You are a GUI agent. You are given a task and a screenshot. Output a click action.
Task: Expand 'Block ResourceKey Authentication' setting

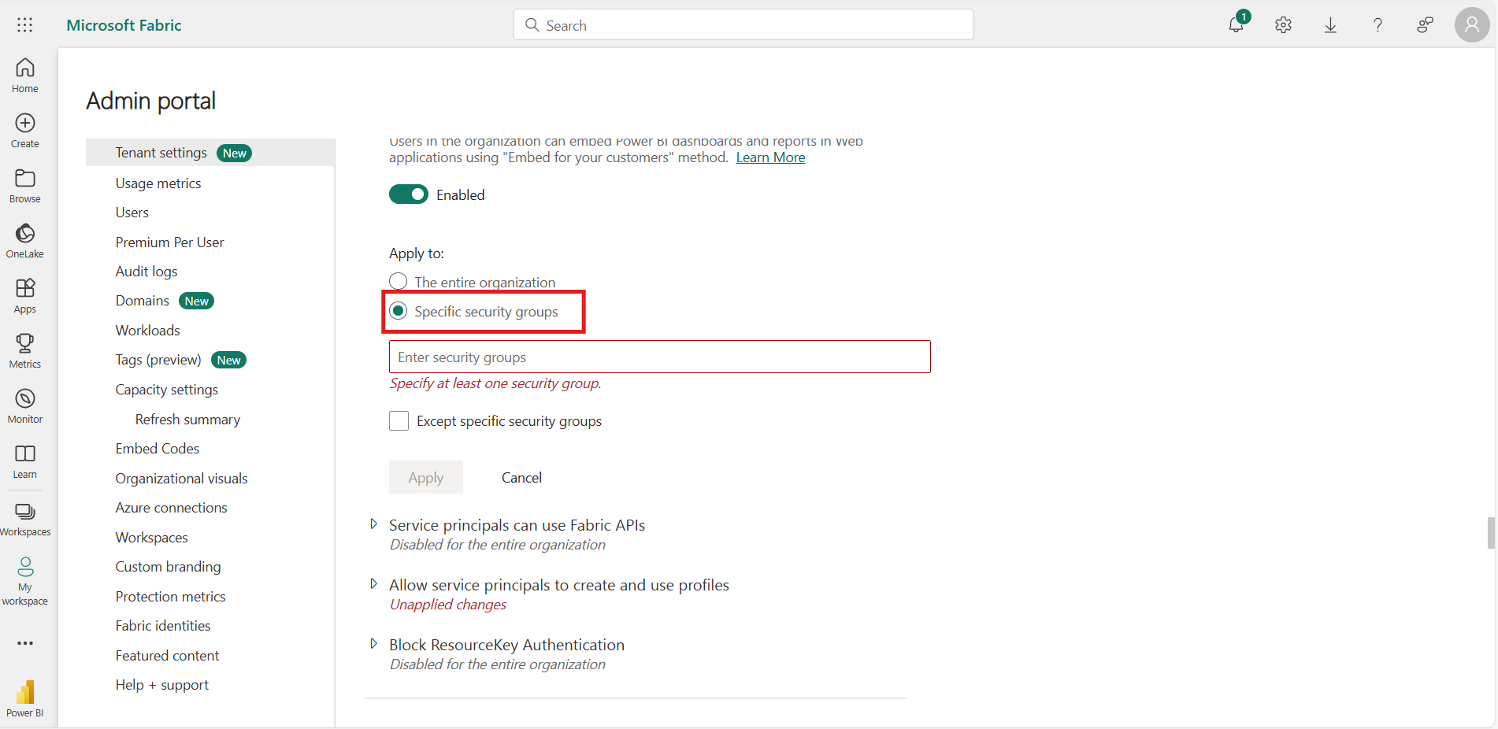373,644
